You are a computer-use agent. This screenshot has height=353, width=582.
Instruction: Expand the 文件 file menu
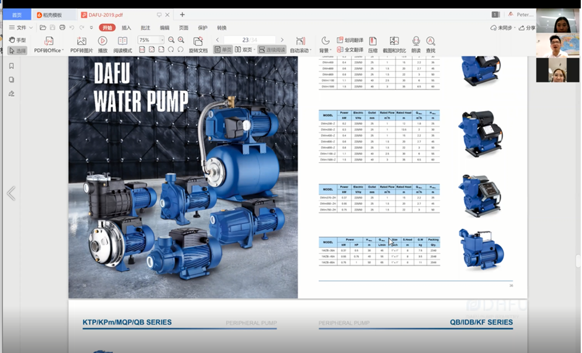coord(21,27)
